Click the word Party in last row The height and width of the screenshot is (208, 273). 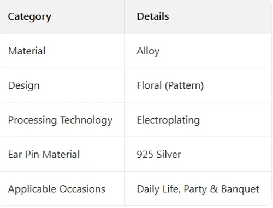point(195,189)
